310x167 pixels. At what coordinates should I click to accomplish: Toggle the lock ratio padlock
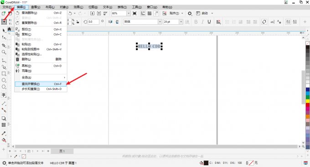pyautogui.click(x=78, y=21)
